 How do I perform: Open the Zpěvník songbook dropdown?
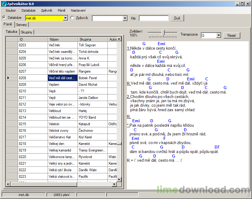(x=125, y=18)
